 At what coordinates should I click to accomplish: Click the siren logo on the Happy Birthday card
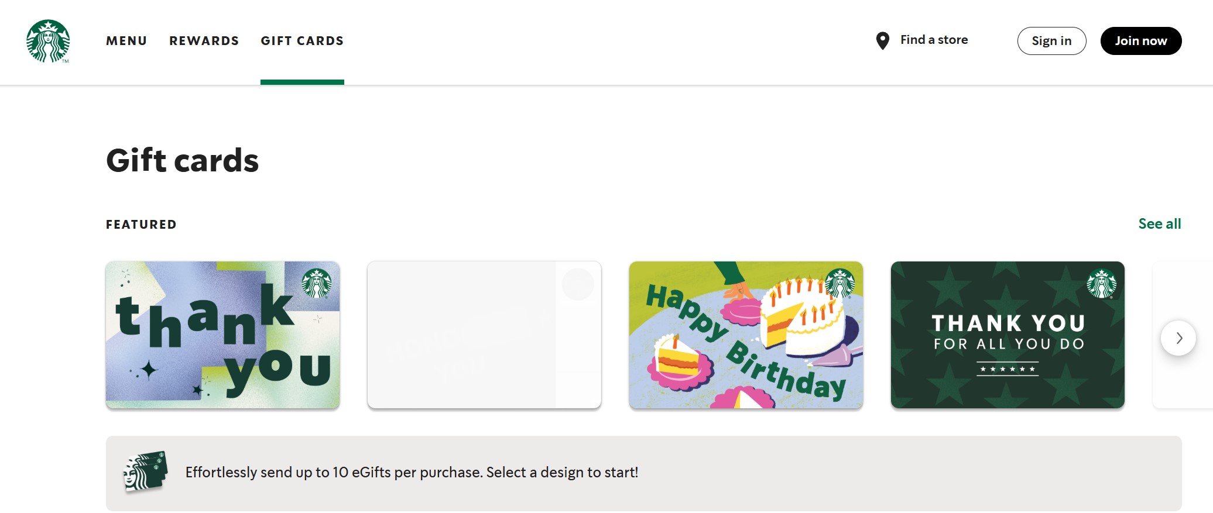point(839,283)
